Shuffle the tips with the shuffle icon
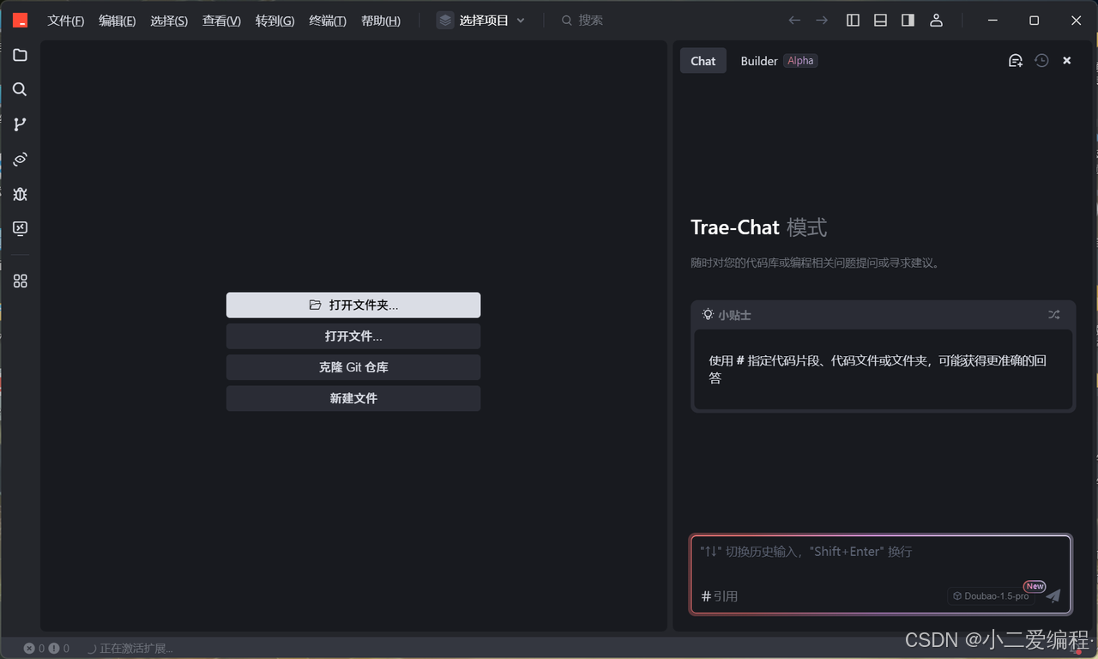 (1053, 315)
